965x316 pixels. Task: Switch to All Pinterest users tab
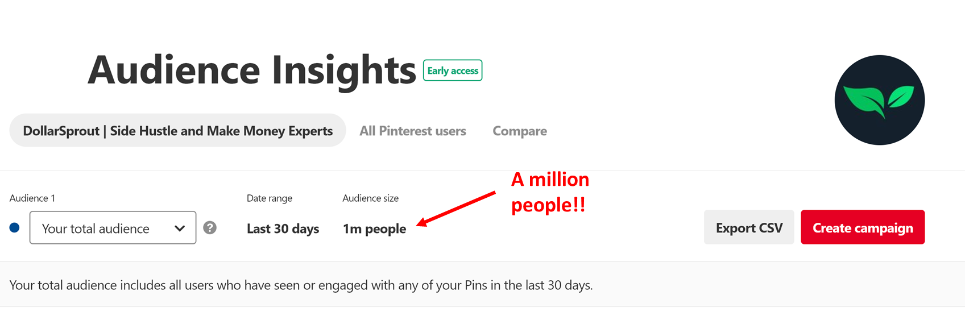click(413, 131)
